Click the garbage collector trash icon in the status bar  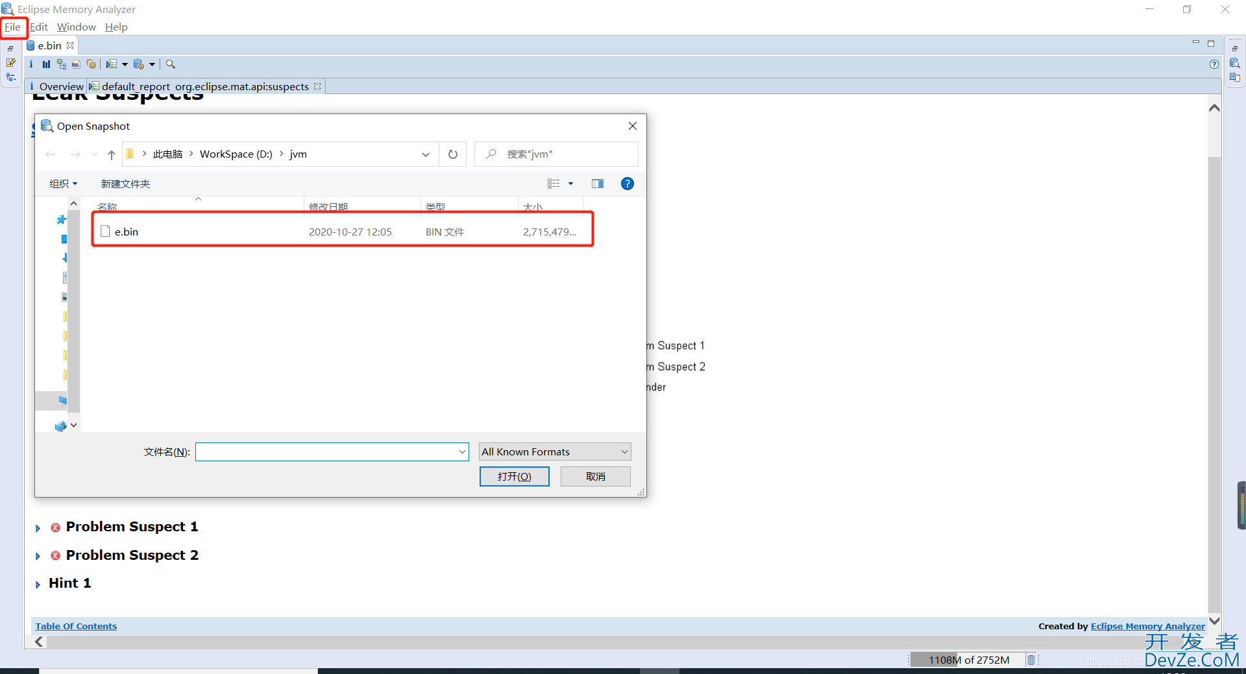1031,660
